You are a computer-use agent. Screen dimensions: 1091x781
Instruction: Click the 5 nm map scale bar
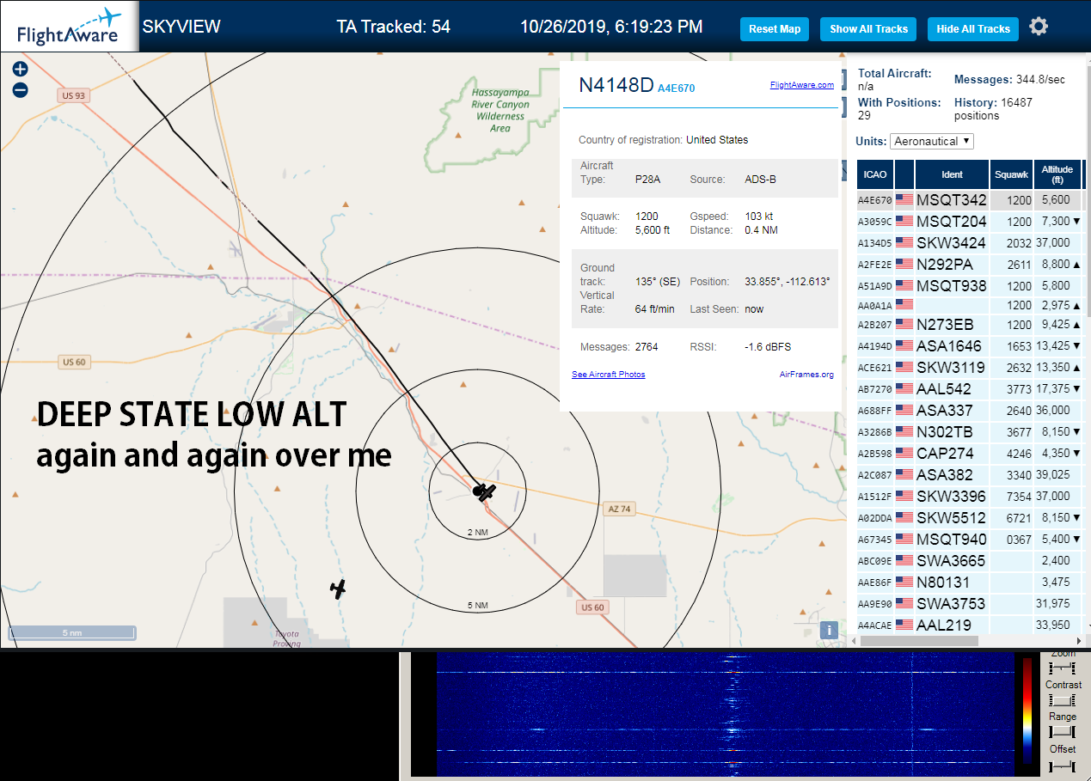[72, 633]
